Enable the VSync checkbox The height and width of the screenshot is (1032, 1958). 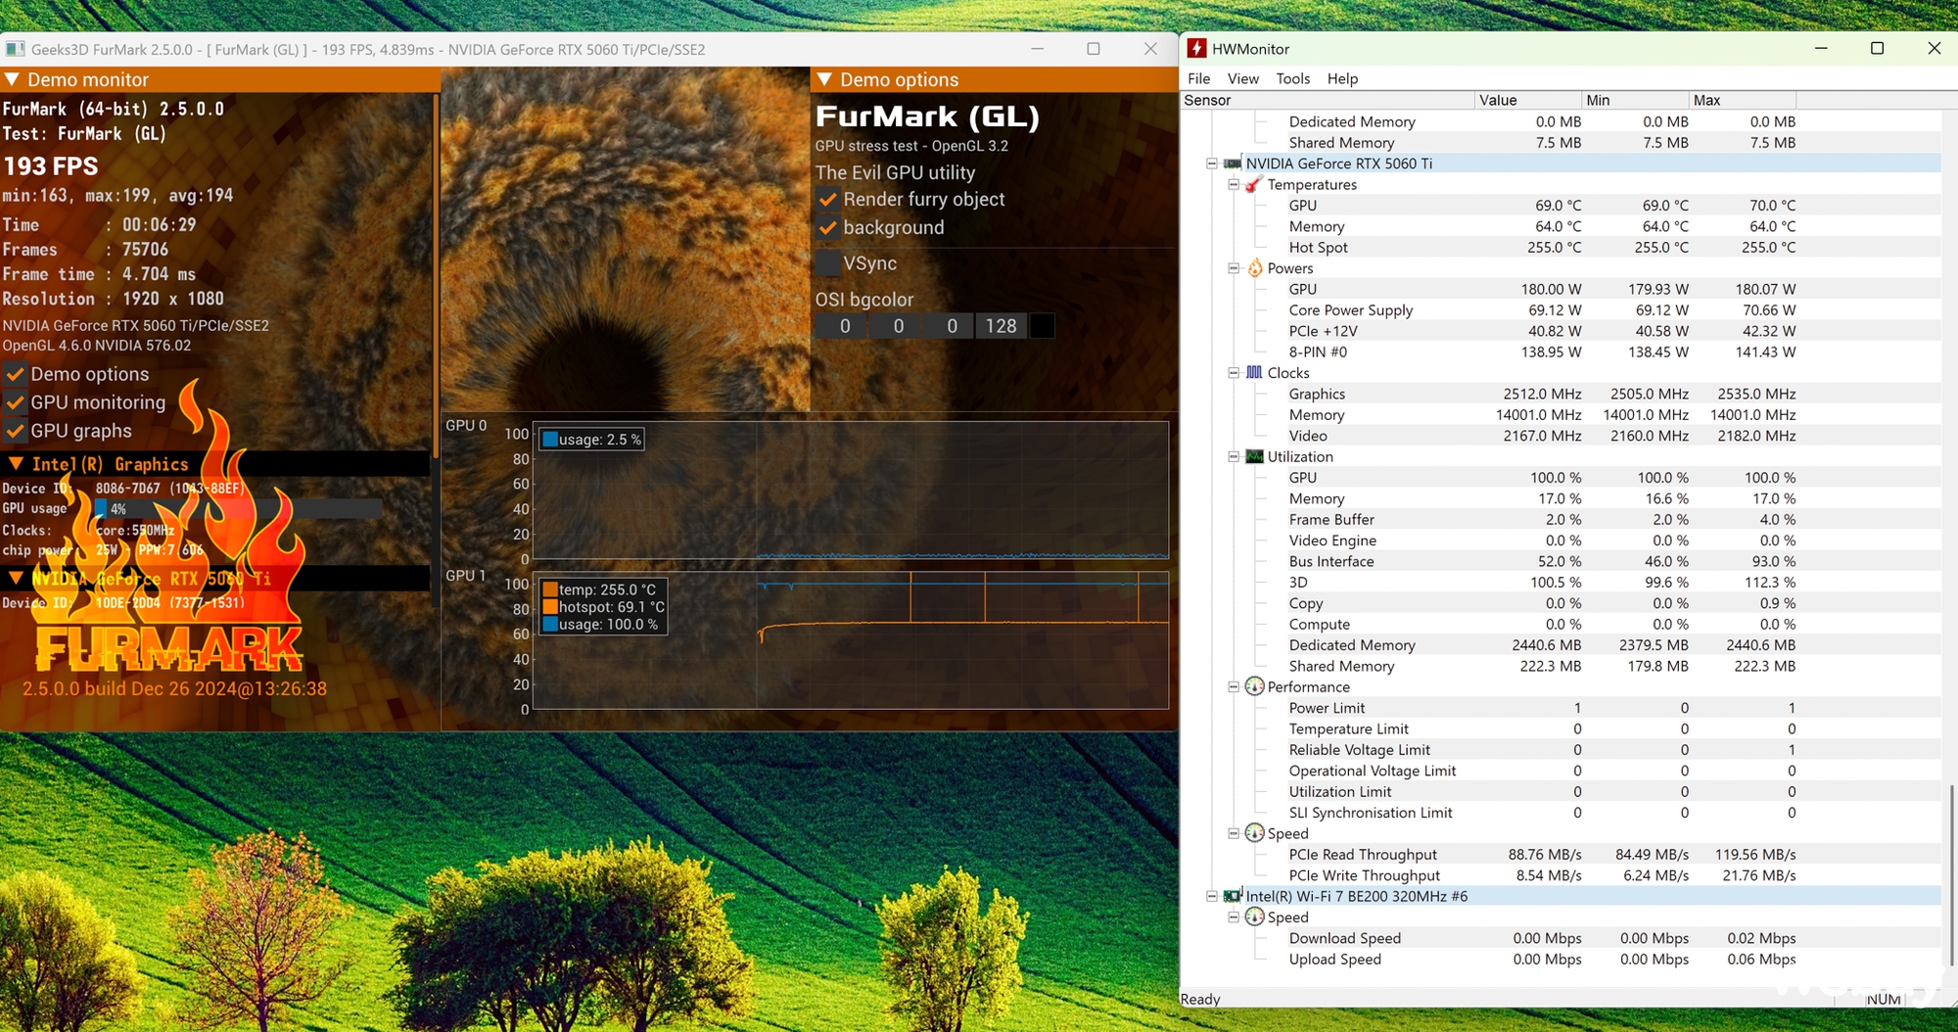[828, 263]
